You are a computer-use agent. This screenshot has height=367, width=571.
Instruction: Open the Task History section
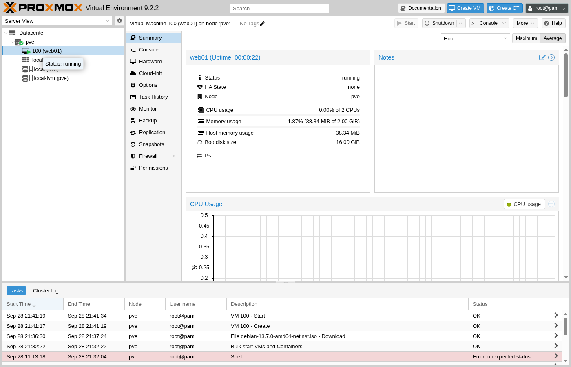coord(154,97)
